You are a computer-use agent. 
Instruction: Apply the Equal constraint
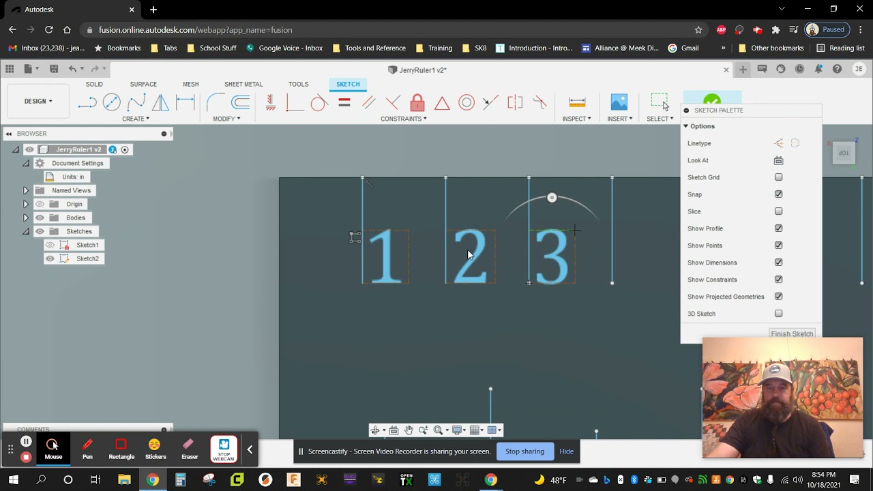pyautogui.click(x=344, y=103)
